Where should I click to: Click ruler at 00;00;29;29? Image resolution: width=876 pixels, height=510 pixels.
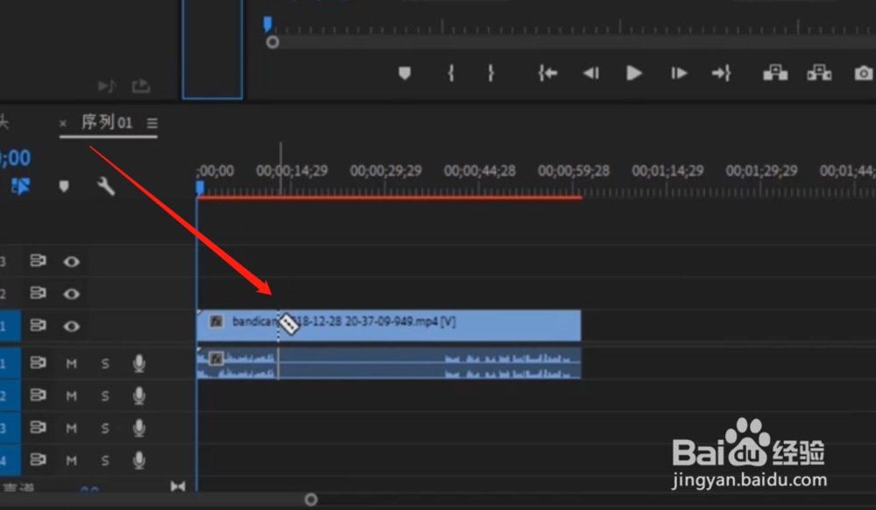[x=385, y=171]
